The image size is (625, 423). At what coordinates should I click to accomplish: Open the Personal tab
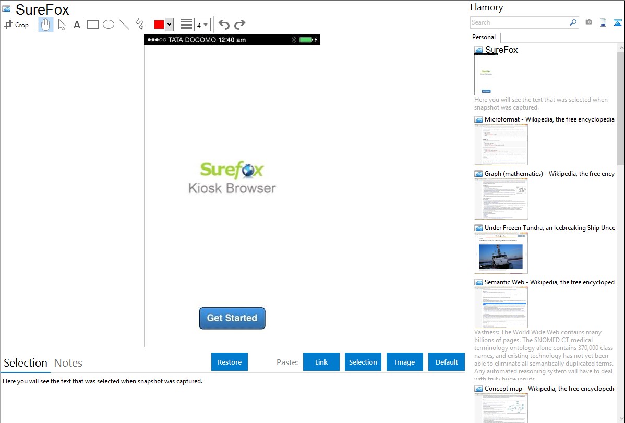click(x=484, y=37)
